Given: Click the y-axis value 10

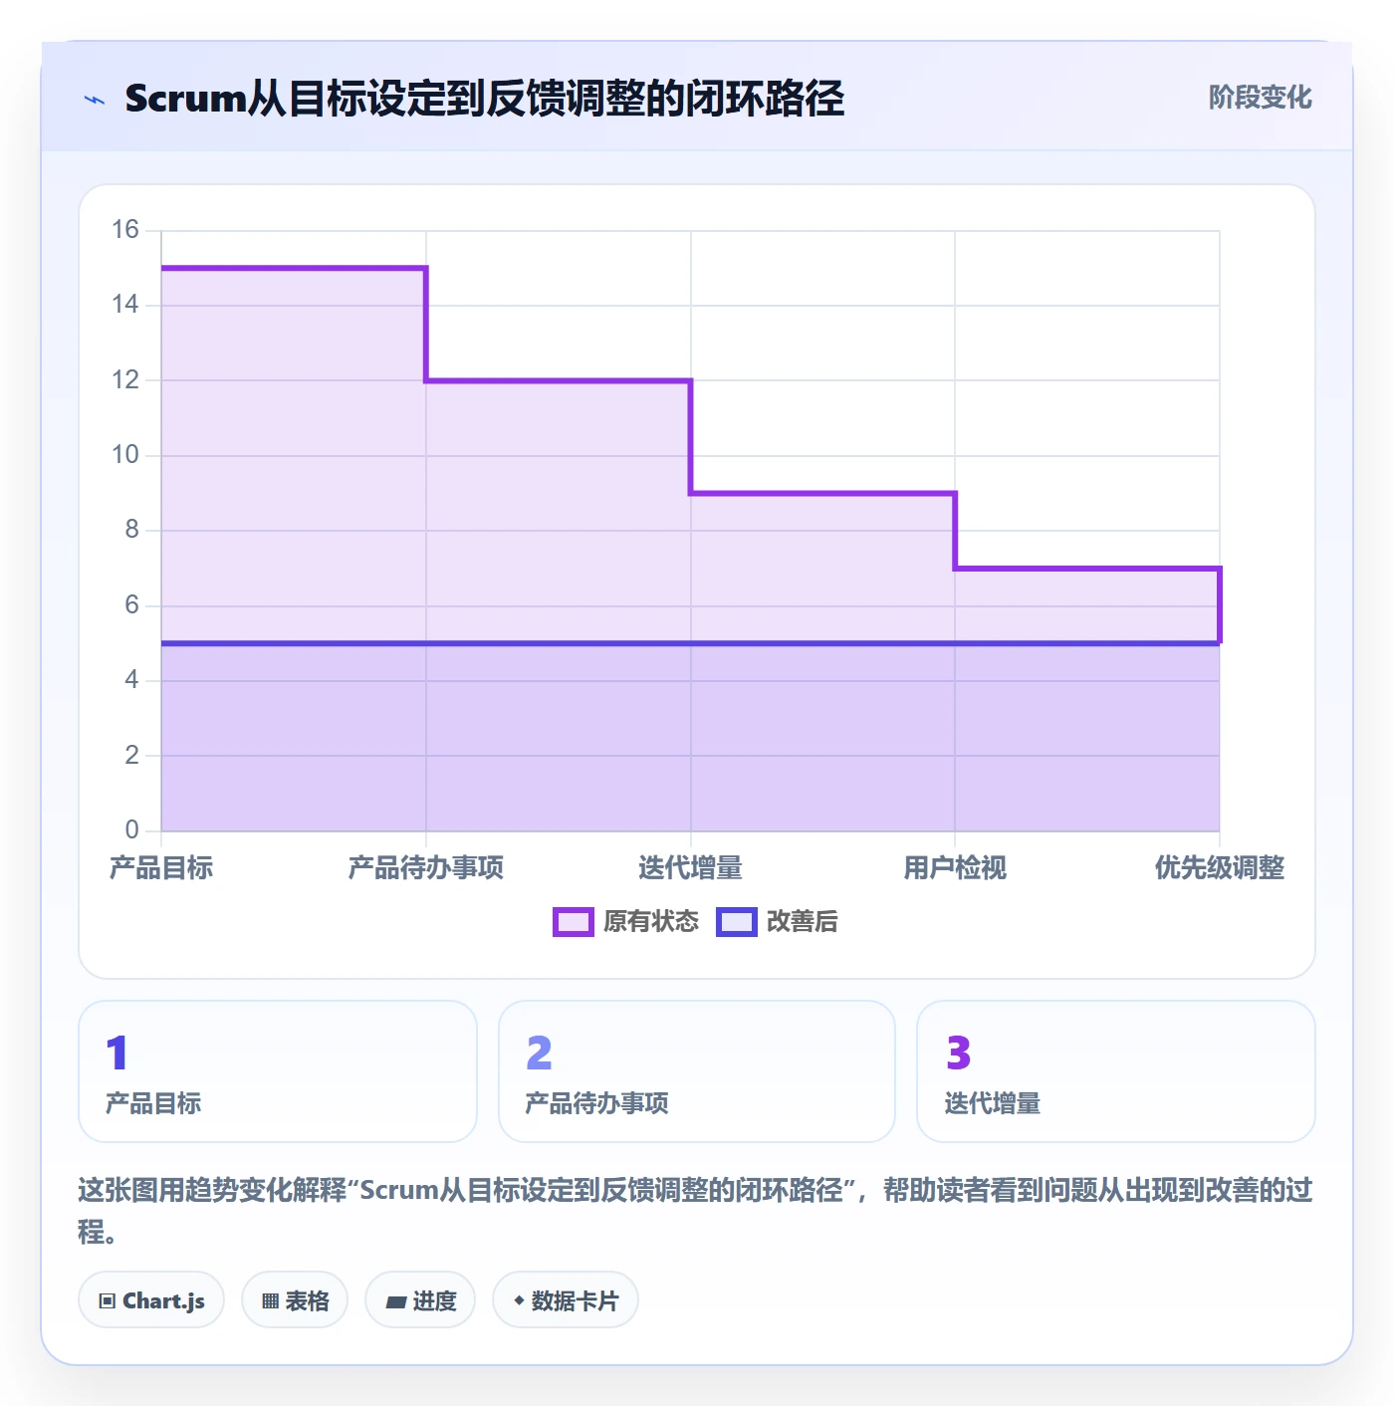Looking at the screenshot, I should pos(125,455).
